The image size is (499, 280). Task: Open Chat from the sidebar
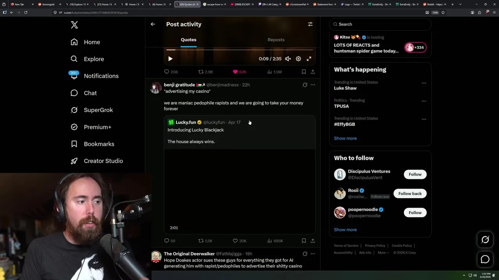click(83, 93)
